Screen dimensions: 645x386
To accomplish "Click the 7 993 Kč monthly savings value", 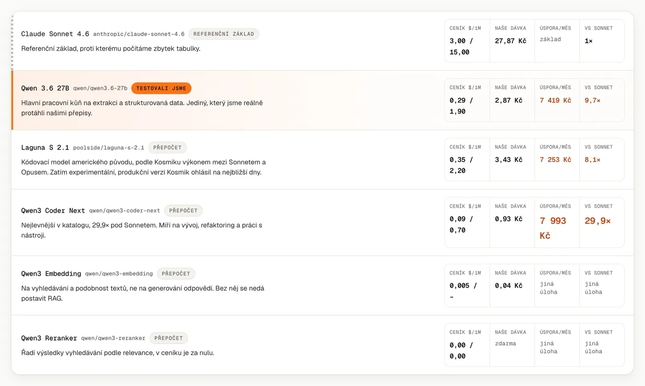I will (553, 228).
